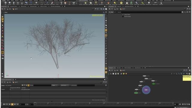The width and height of the screenshot is (192, 108).
Task: Toggle the Cache Input checkbox
Action: coord(123,16)
